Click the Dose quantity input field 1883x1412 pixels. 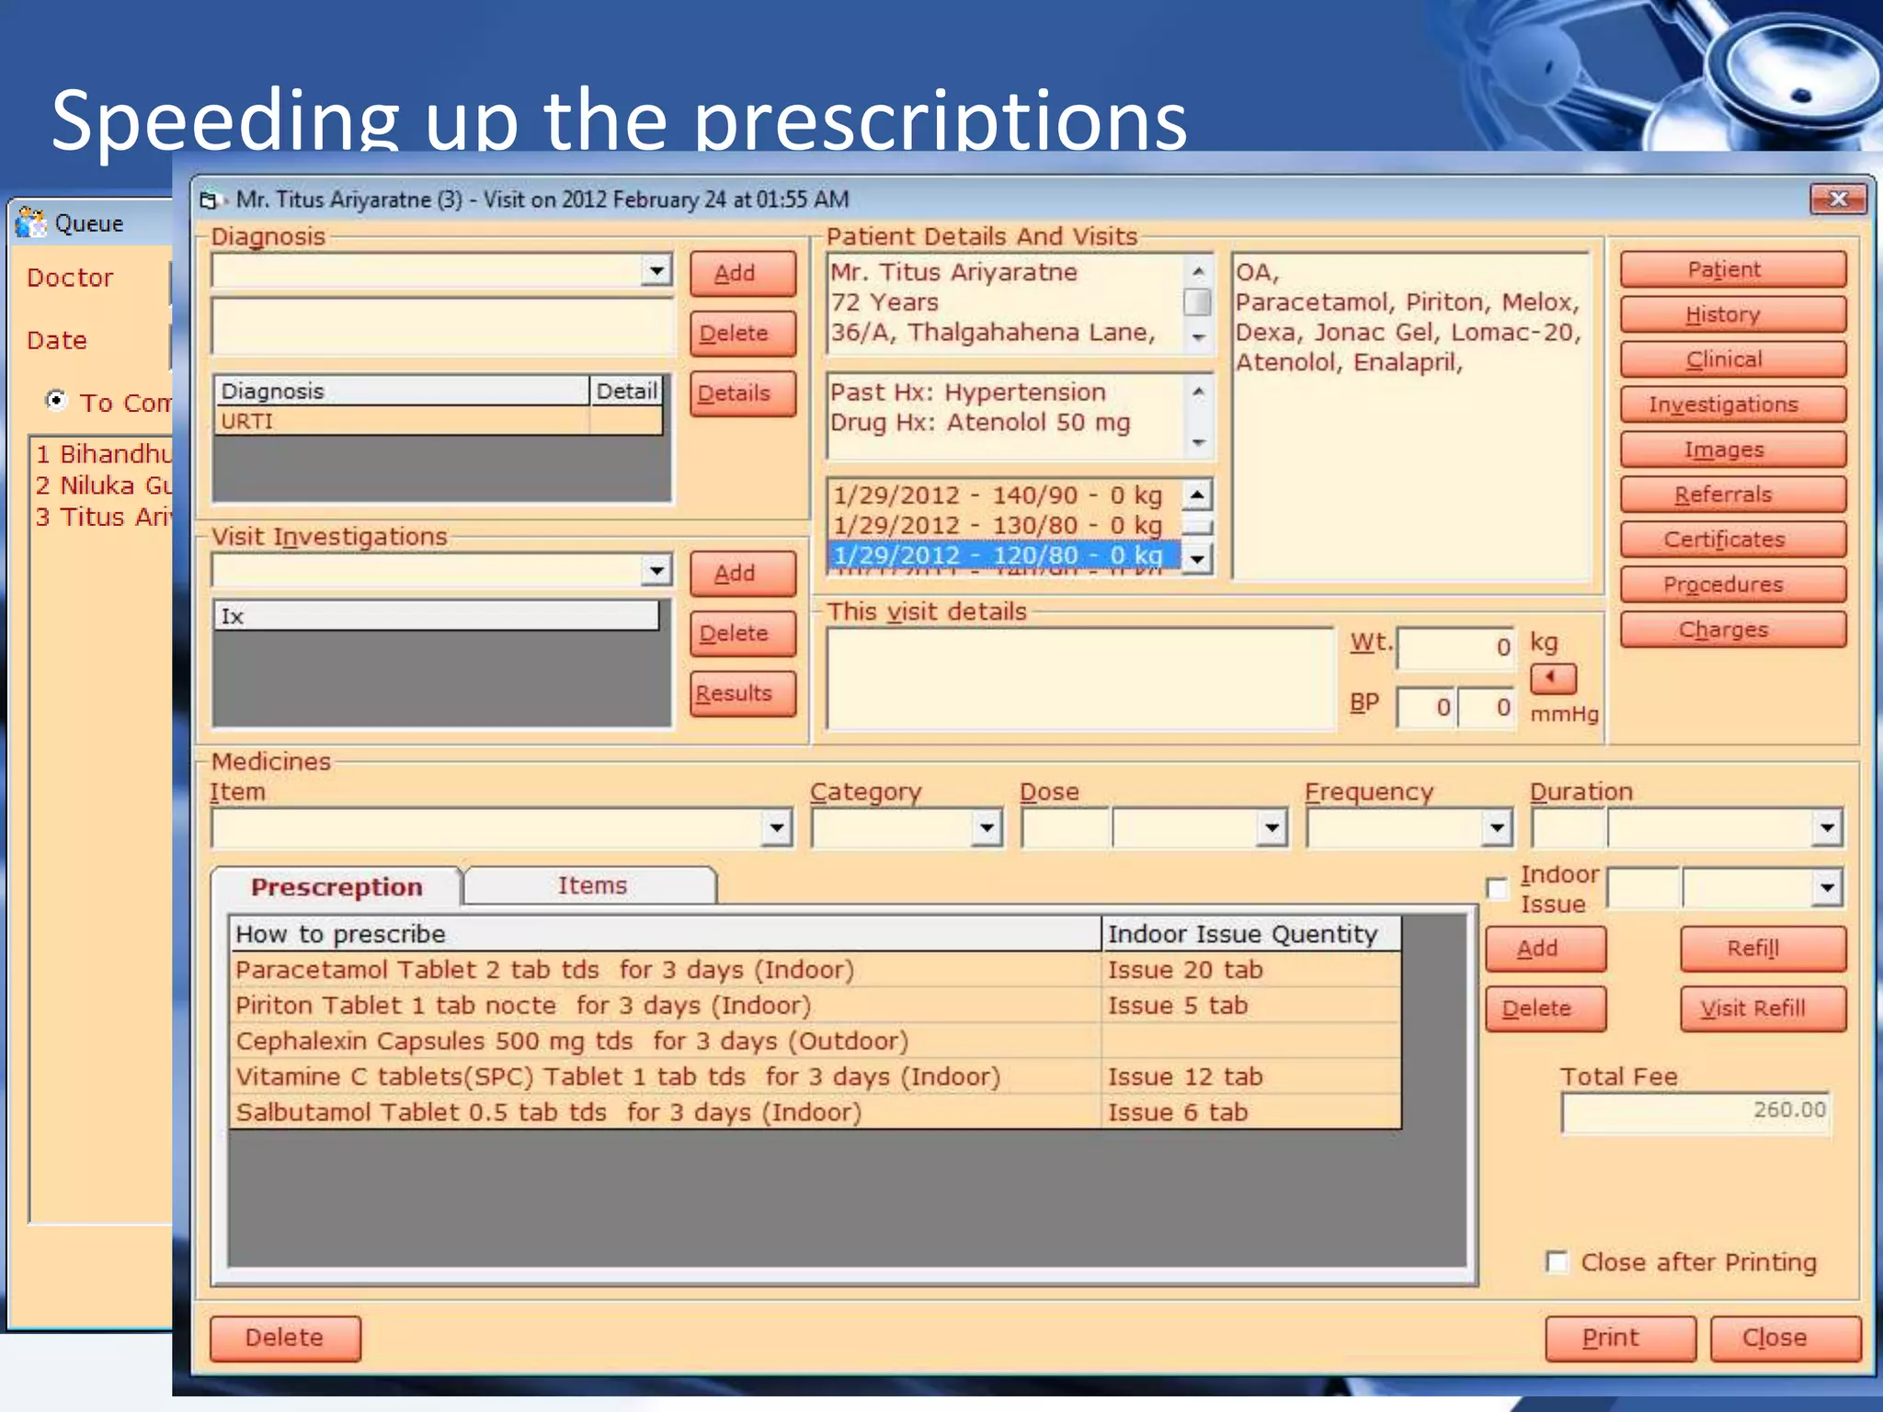coord(1065,827)
